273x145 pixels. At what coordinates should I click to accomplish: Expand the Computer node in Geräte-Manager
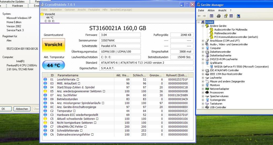pos(203,48)
